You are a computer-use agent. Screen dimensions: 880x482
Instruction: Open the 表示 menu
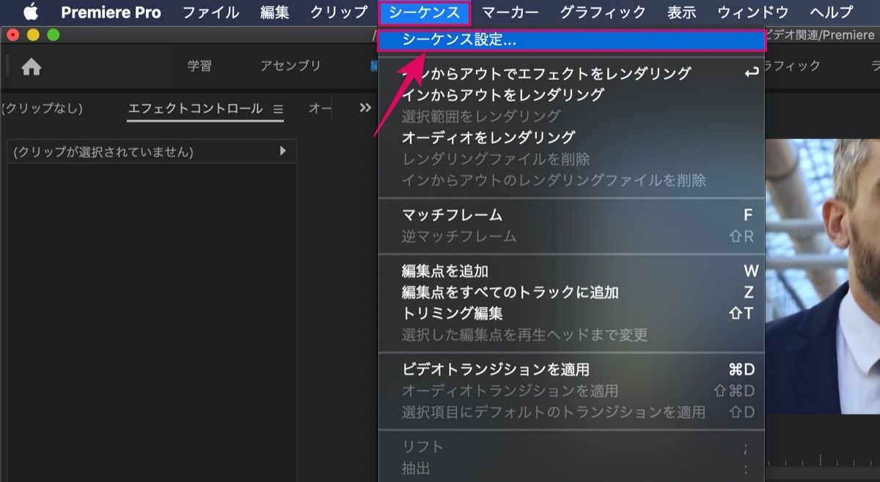click(x=681, y=12)
